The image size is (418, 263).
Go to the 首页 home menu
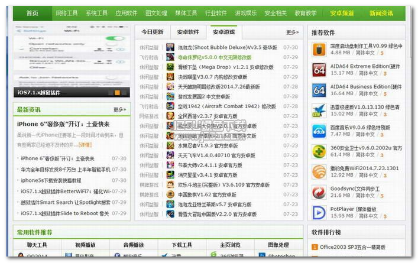(x=33, y=13)
